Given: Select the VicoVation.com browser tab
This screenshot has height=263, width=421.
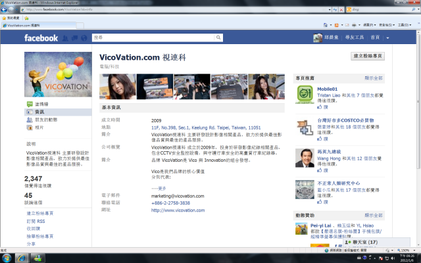Looking at the screenshot, I should pos(39,26).
